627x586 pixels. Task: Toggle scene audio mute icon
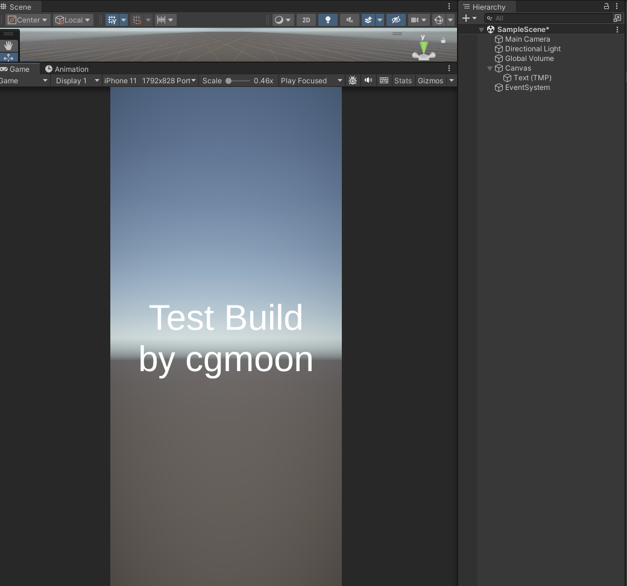350,20
